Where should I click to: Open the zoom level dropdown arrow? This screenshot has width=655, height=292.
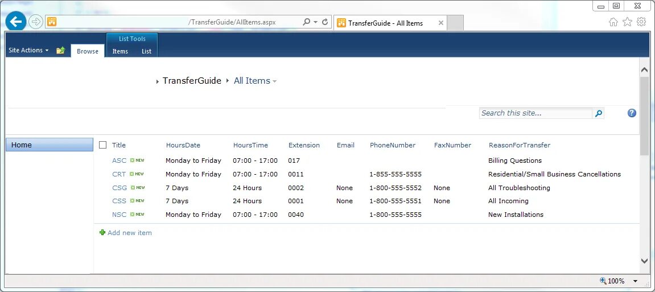[635, 281]
